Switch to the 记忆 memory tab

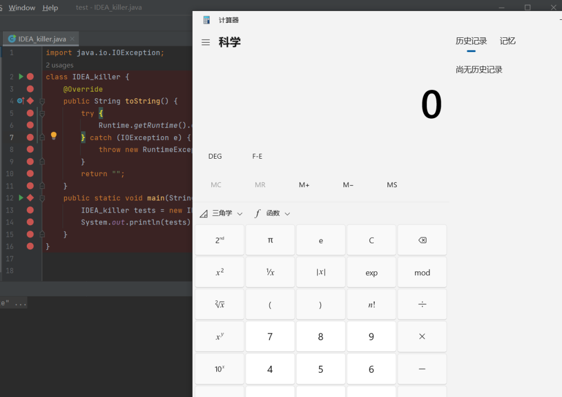coord(508,41)
